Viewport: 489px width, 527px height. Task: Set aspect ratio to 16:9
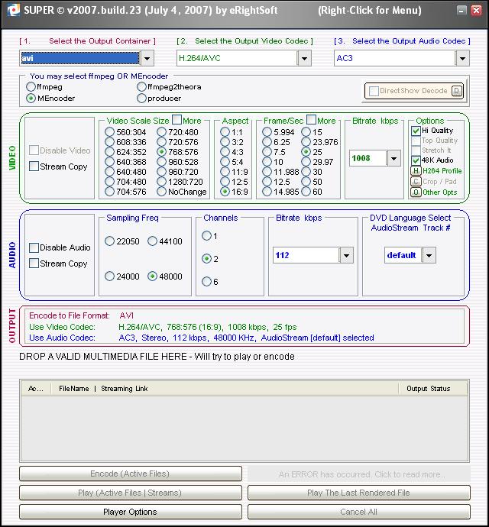click(x=225, y=192)
